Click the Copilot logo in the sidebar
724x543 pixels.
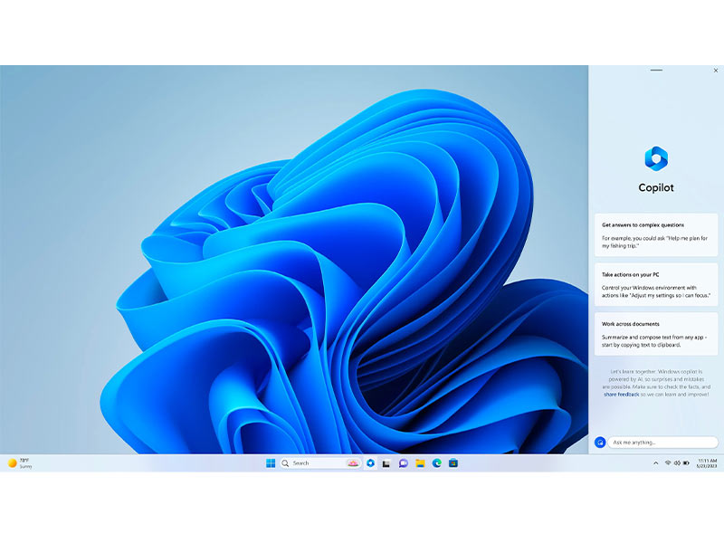click(655, 158)
